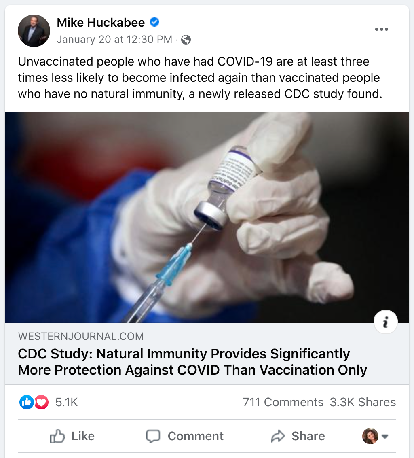This screenshot has height=458, width=414.
Task: Open the Mike Huckabee profile name link
Action: point(101,23)
